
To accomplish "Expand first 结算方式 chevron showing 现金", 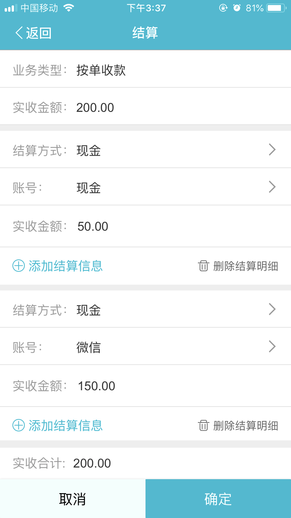I will [272, 150].
